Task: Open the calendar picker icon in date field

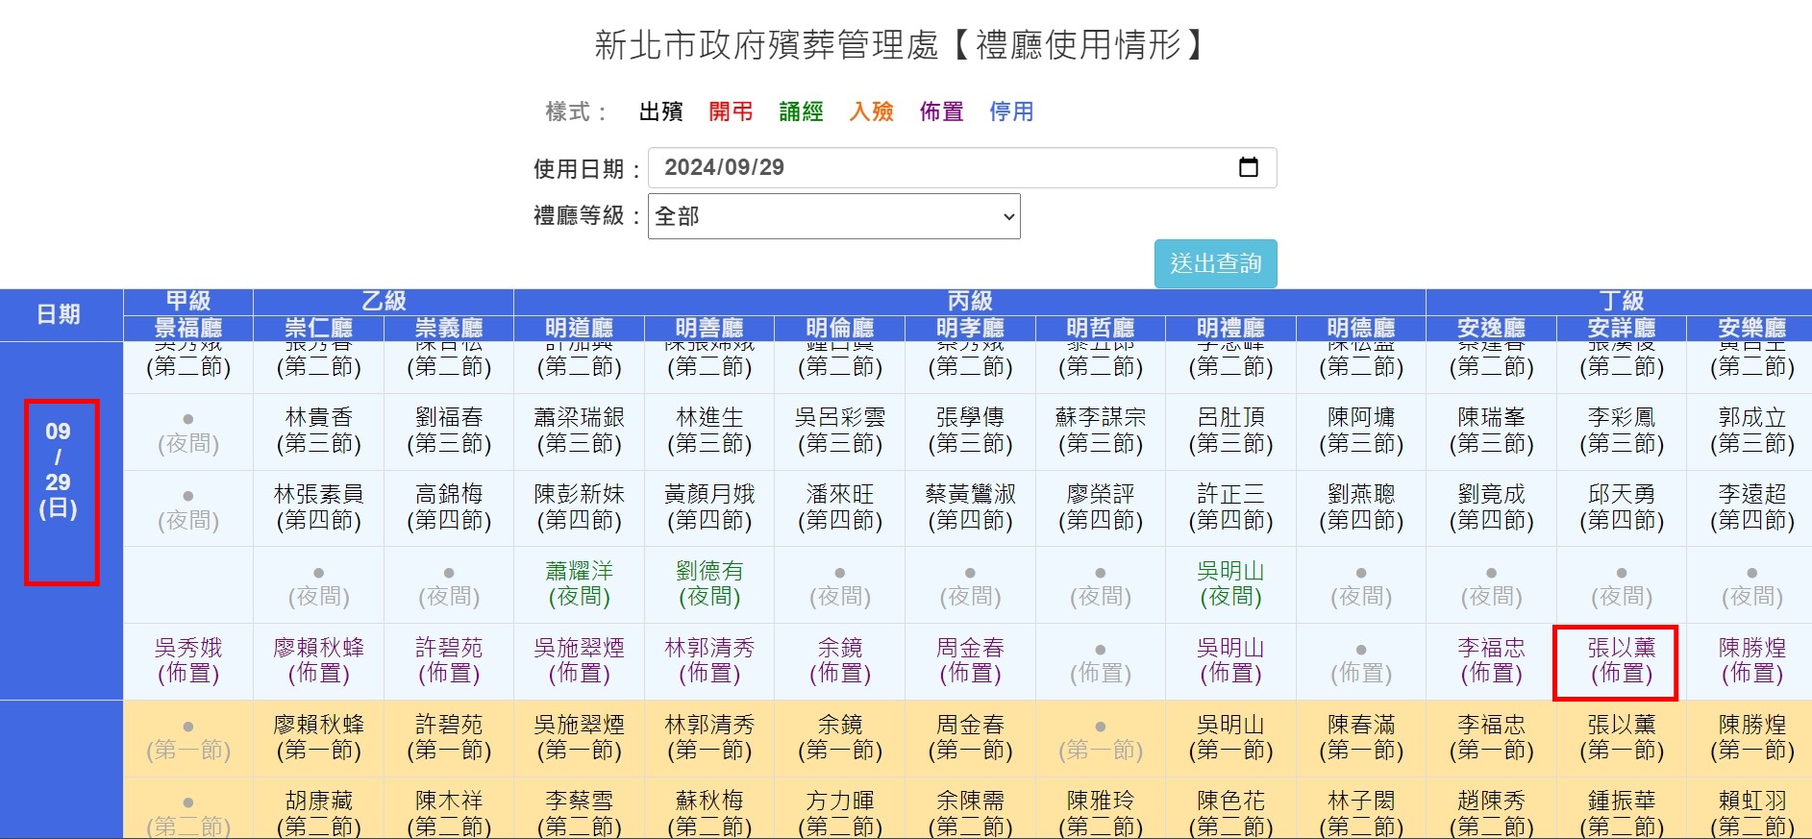Action: [1248, 167]
